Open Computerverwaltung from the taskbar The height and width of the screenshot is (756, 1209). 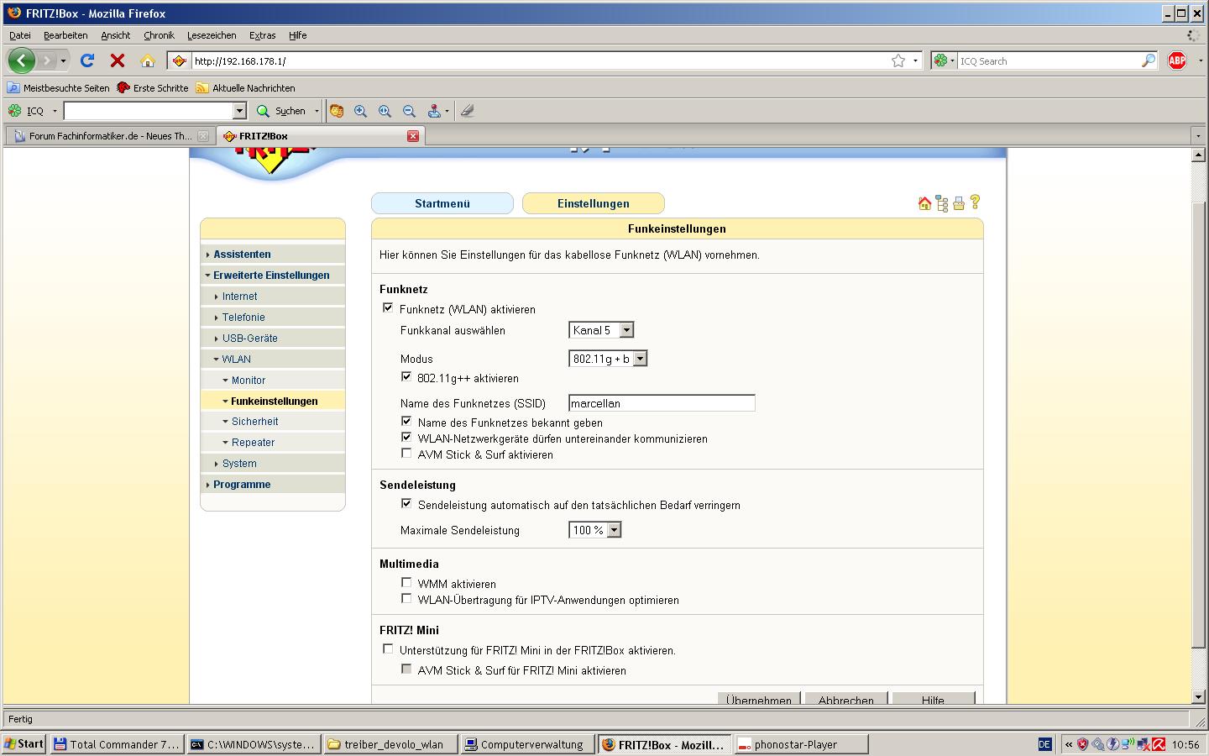click(526, 744)
